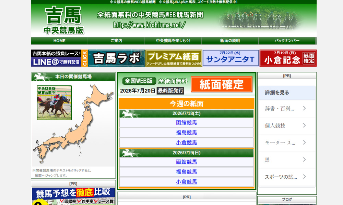
Task: Click the 個人競技 list text
Action: coord(275,126)
